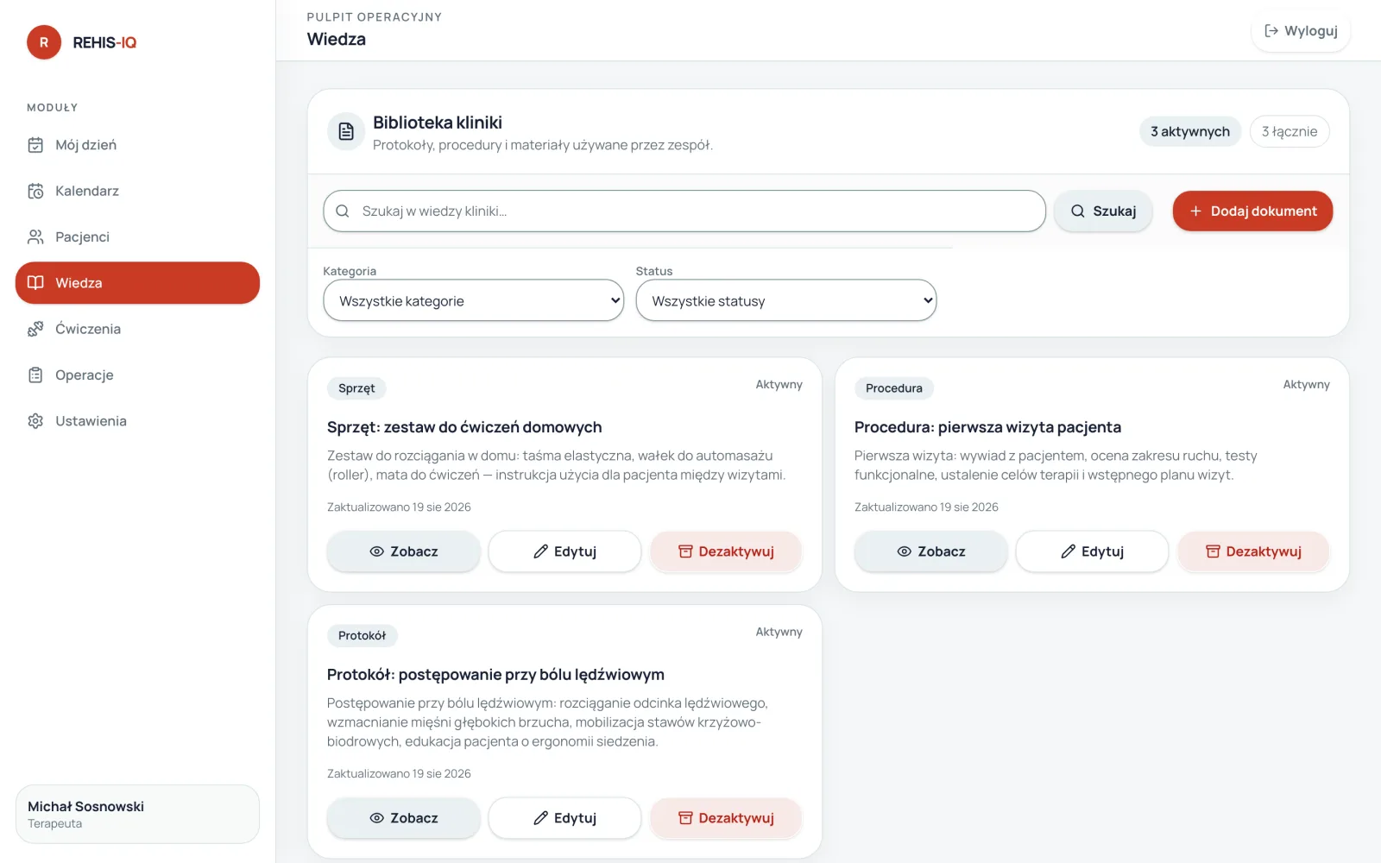1381x863 pixels.
Task: Click the Ćwiczenia module icon
Action: point(35,329)
